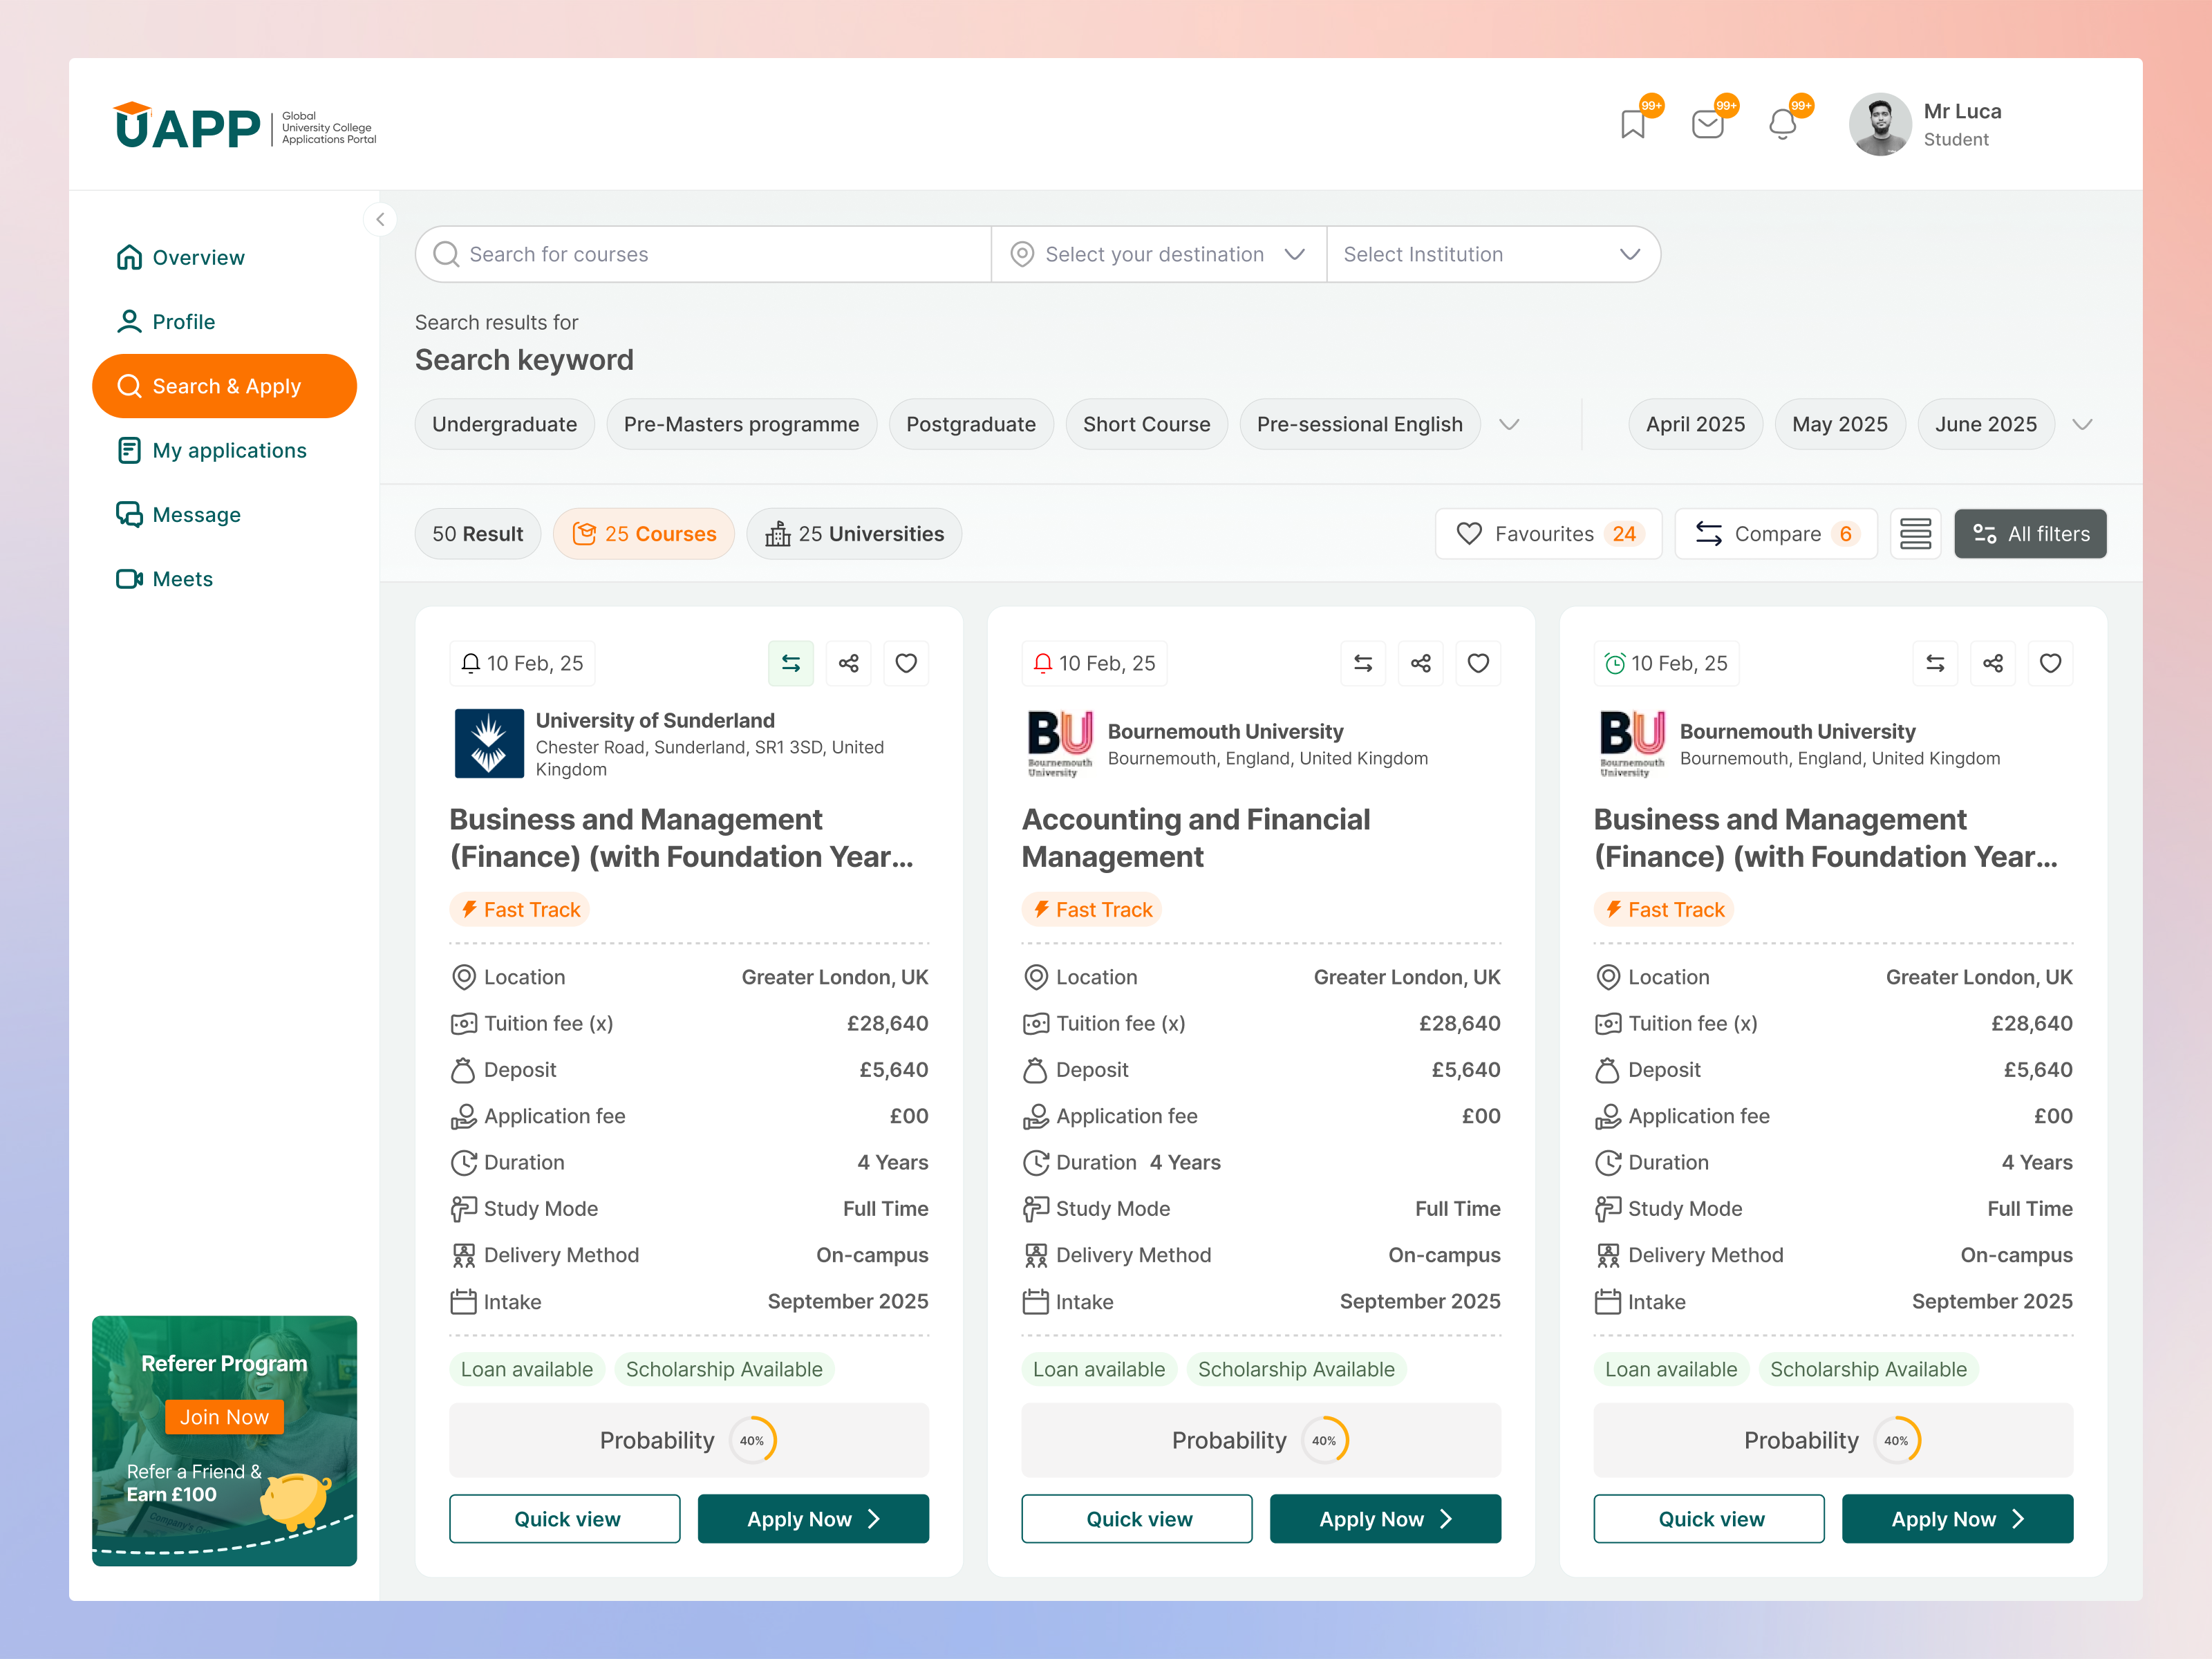Click compare icon on Sunderland card
This screenshot has width=2212, height=1659.
pyautogui.click(x=790, y=663)
